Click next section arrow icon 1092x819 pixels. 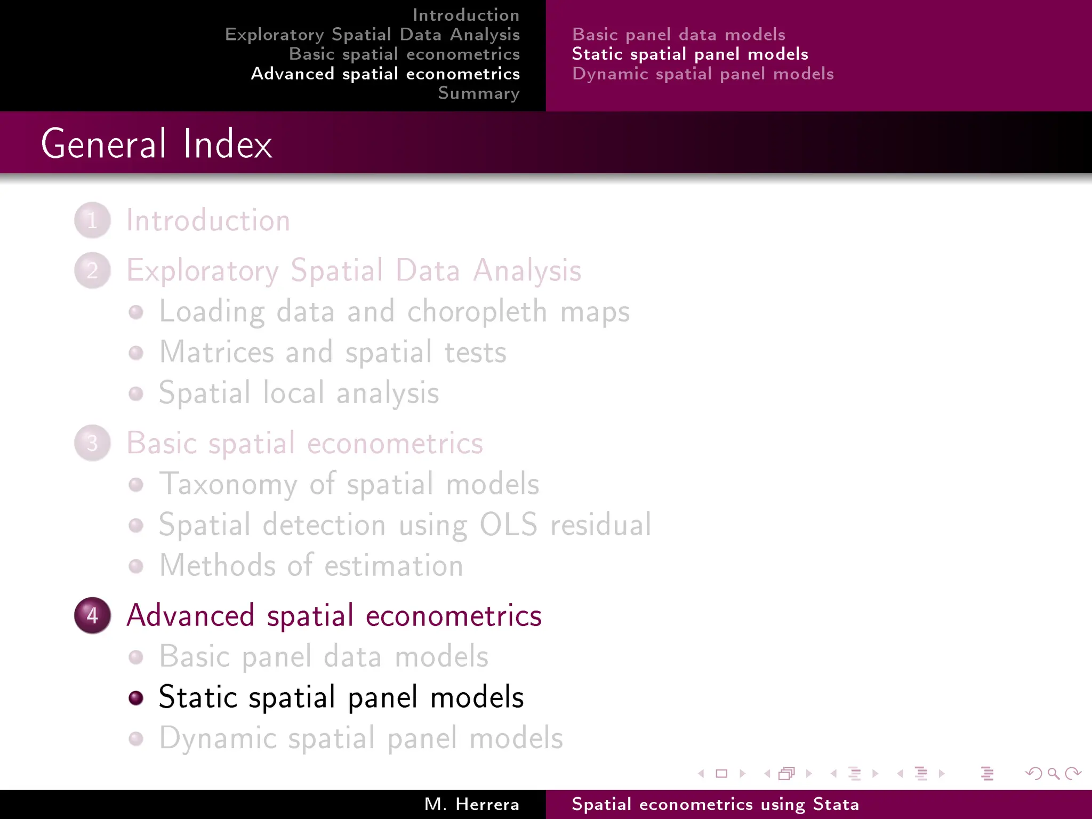coord(942,774)
